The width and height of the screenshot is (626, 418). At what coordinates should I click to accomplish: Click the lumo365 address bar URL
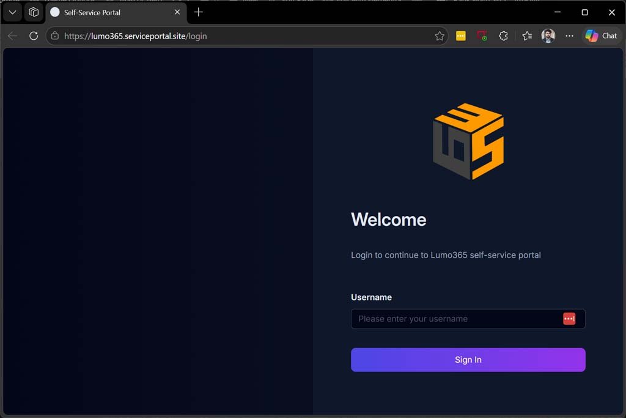(x=135, y=36)
